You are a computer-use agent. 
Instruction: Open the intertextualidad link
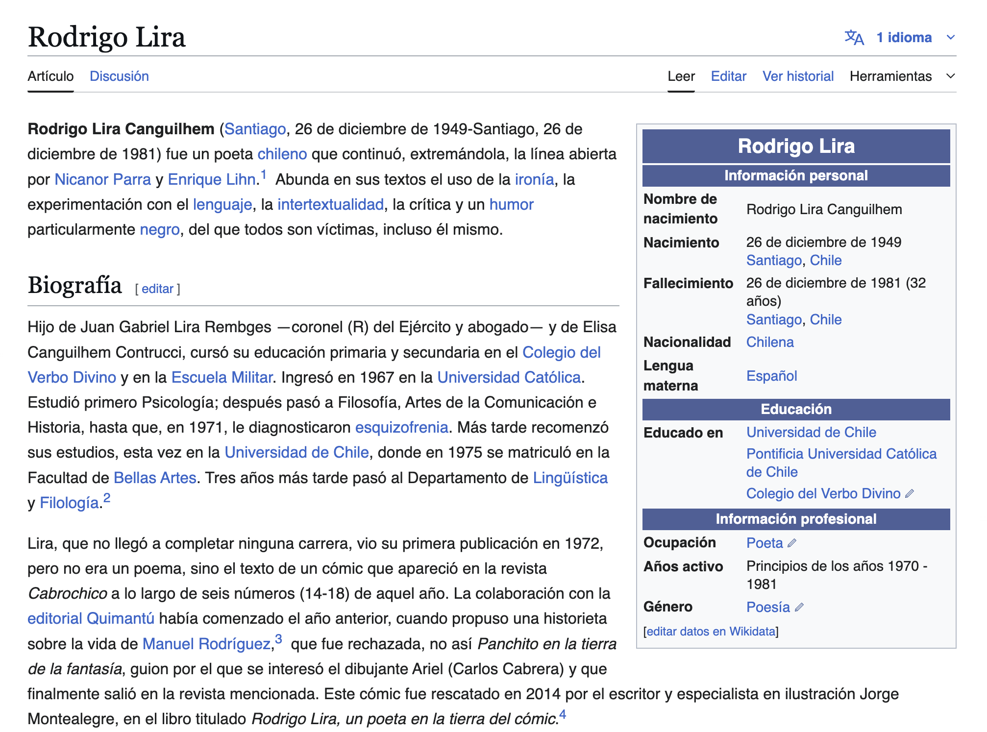[330, 205]
